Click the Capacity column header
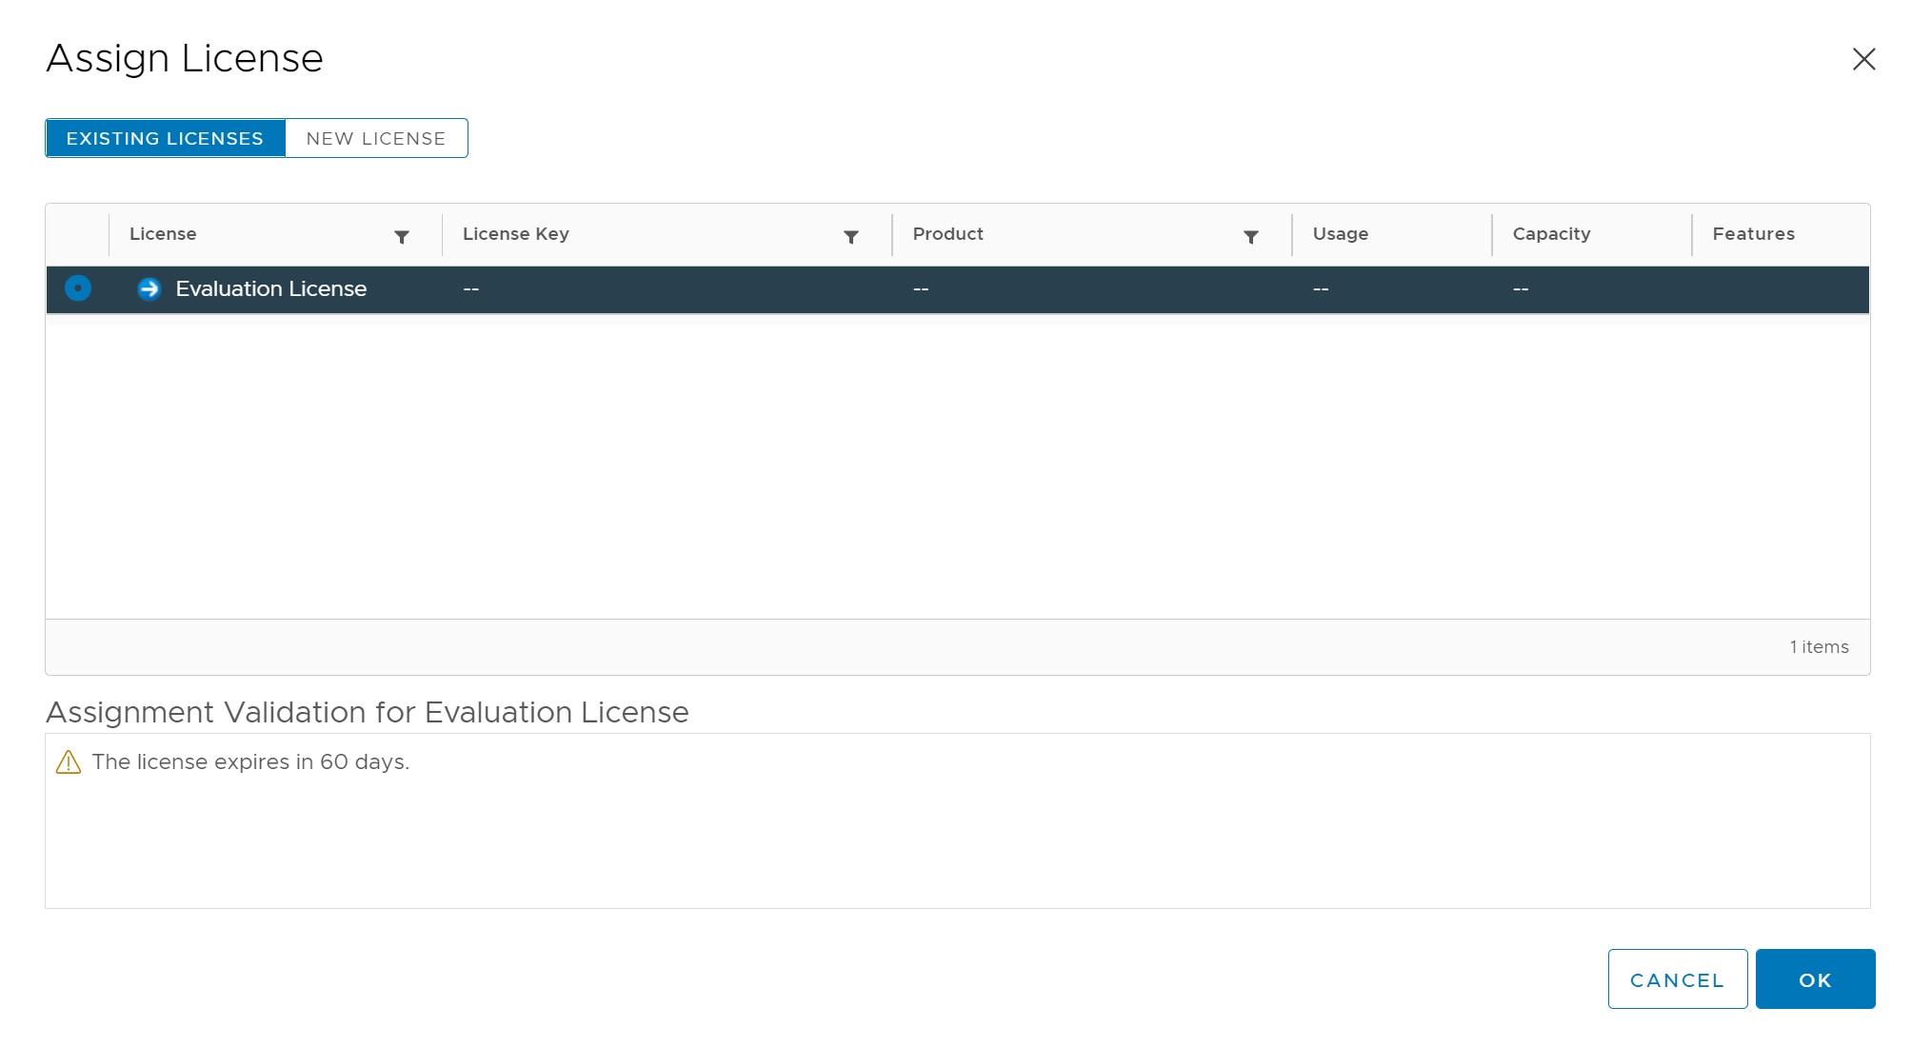The height and width of the screenshot is (1047, 1912). (1551, 234)
